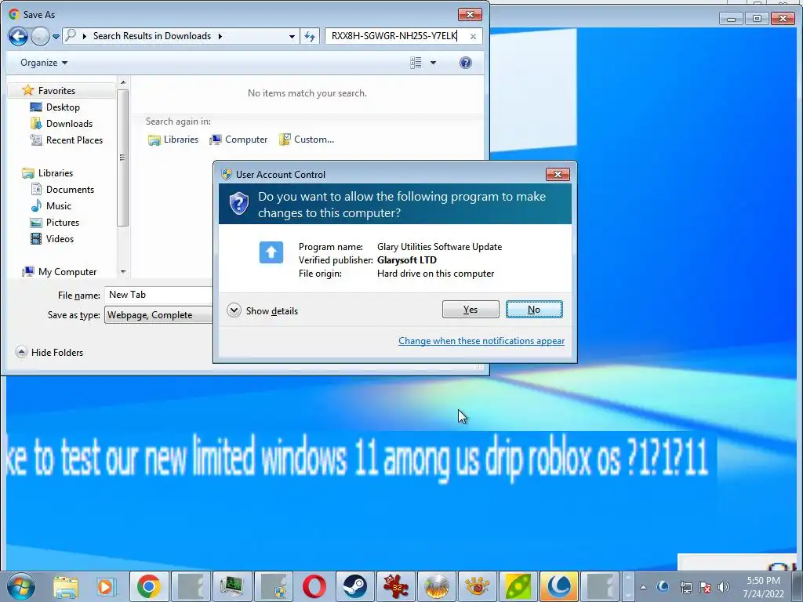The width and height of the screenshot is (803, 602).
Task: Open Save as type dropdown
Action: pos(158,315)
